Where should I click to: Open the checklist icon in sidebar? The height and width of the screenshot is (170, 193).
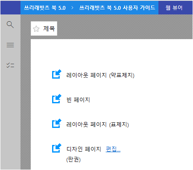[10, 65]
